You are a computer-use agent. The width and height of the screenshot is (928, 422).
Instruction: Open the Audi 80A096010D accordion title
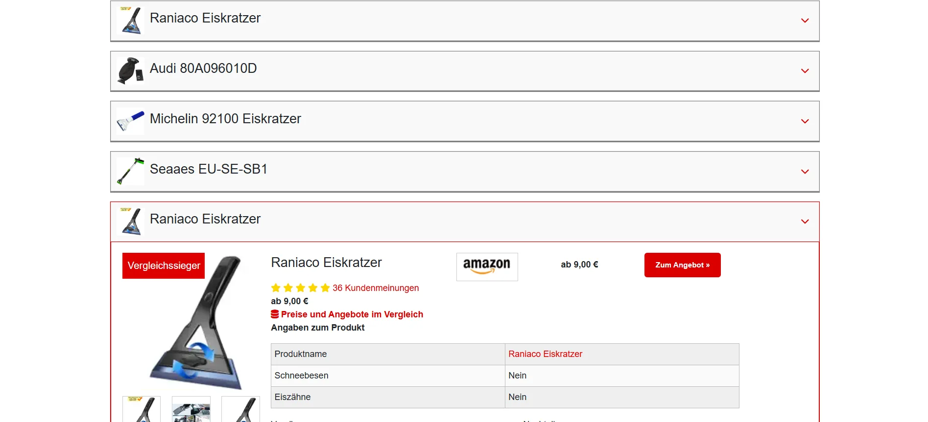coord(203,68)
